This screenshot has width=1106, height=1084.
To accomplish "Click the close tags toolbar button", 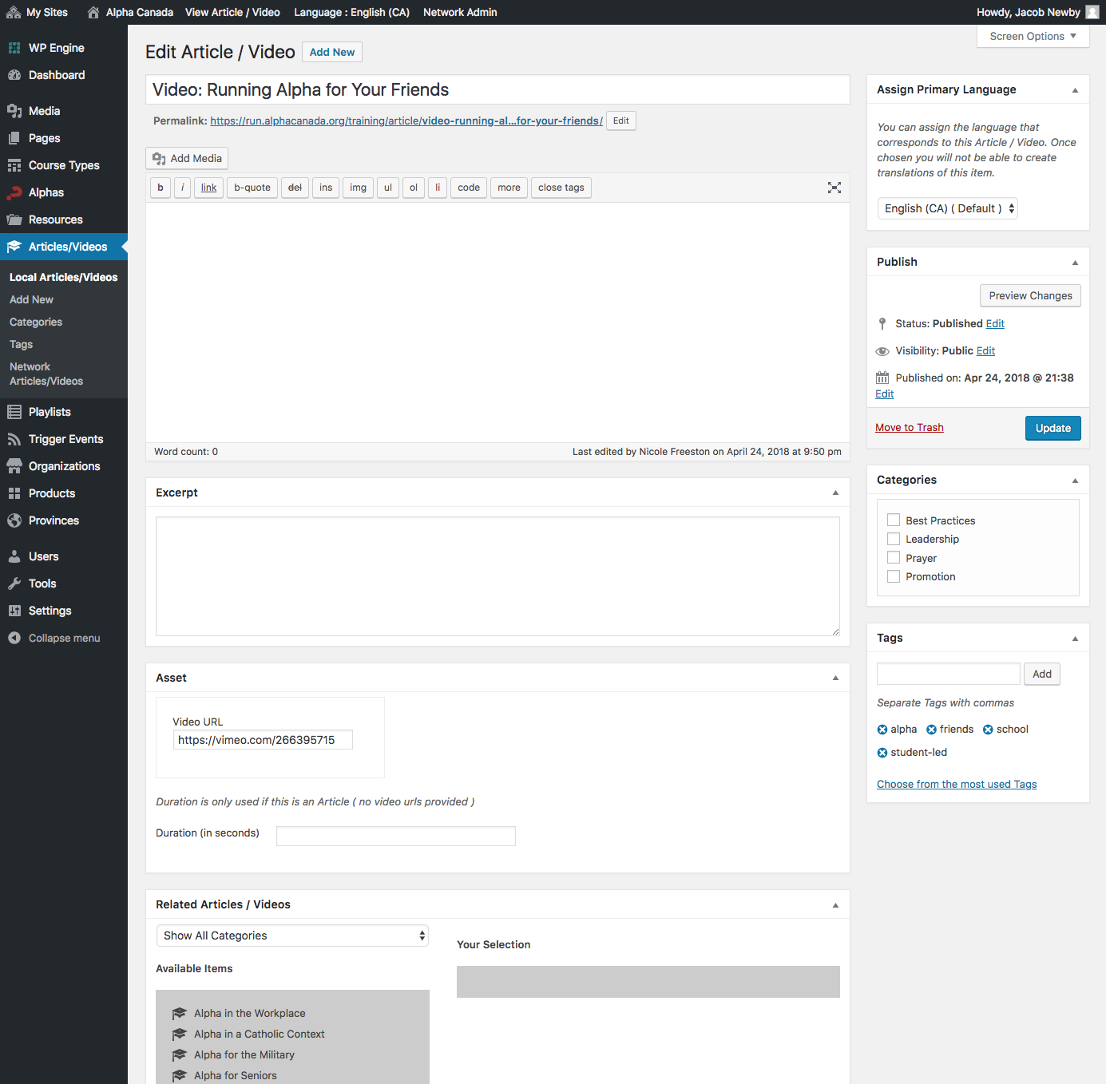I will pyautogui.click(x=561, y=188).
